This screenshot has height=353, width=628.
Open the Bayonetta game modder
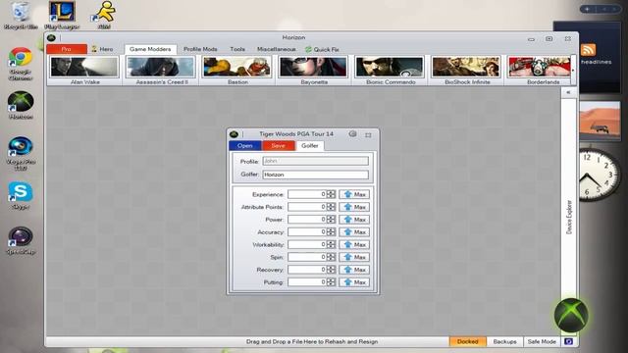[x=314, y=71]
